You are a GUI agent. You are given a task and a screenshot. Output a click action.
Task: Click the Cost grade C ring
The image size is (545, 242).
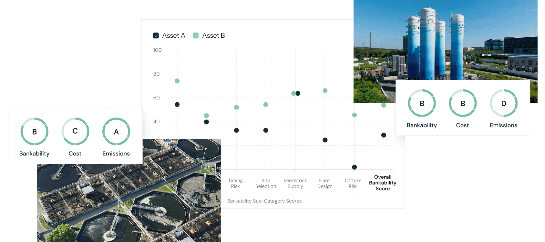(75, 131)
